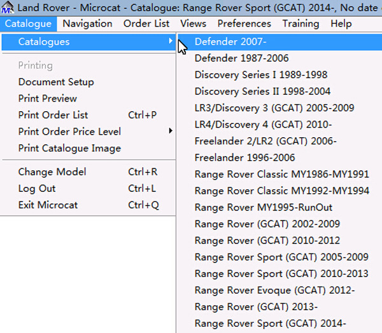Open the Preferences menu

coord(244,24)
